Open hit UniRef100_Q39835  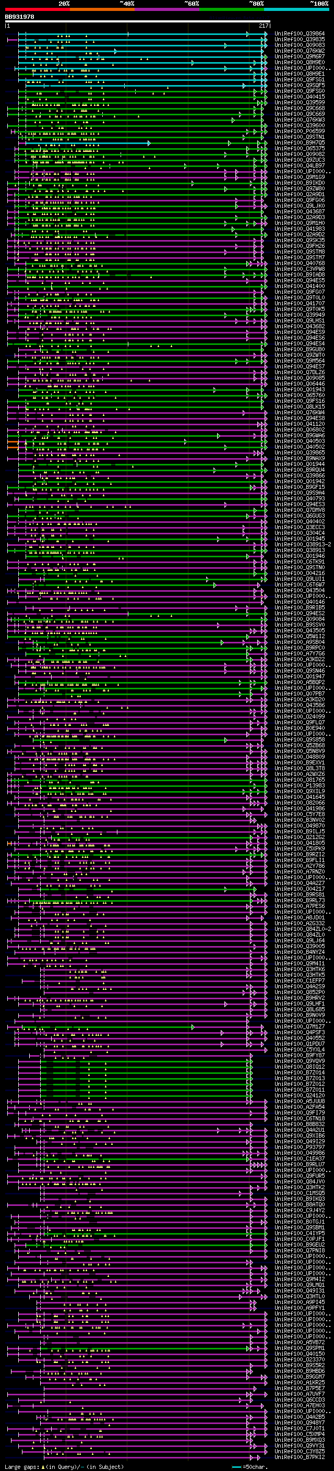coord(300,40)
